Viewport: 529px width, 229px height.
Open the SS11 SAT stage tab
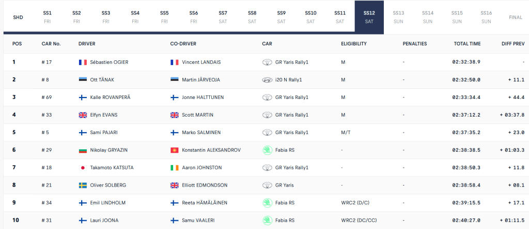(x=340, y=17)
